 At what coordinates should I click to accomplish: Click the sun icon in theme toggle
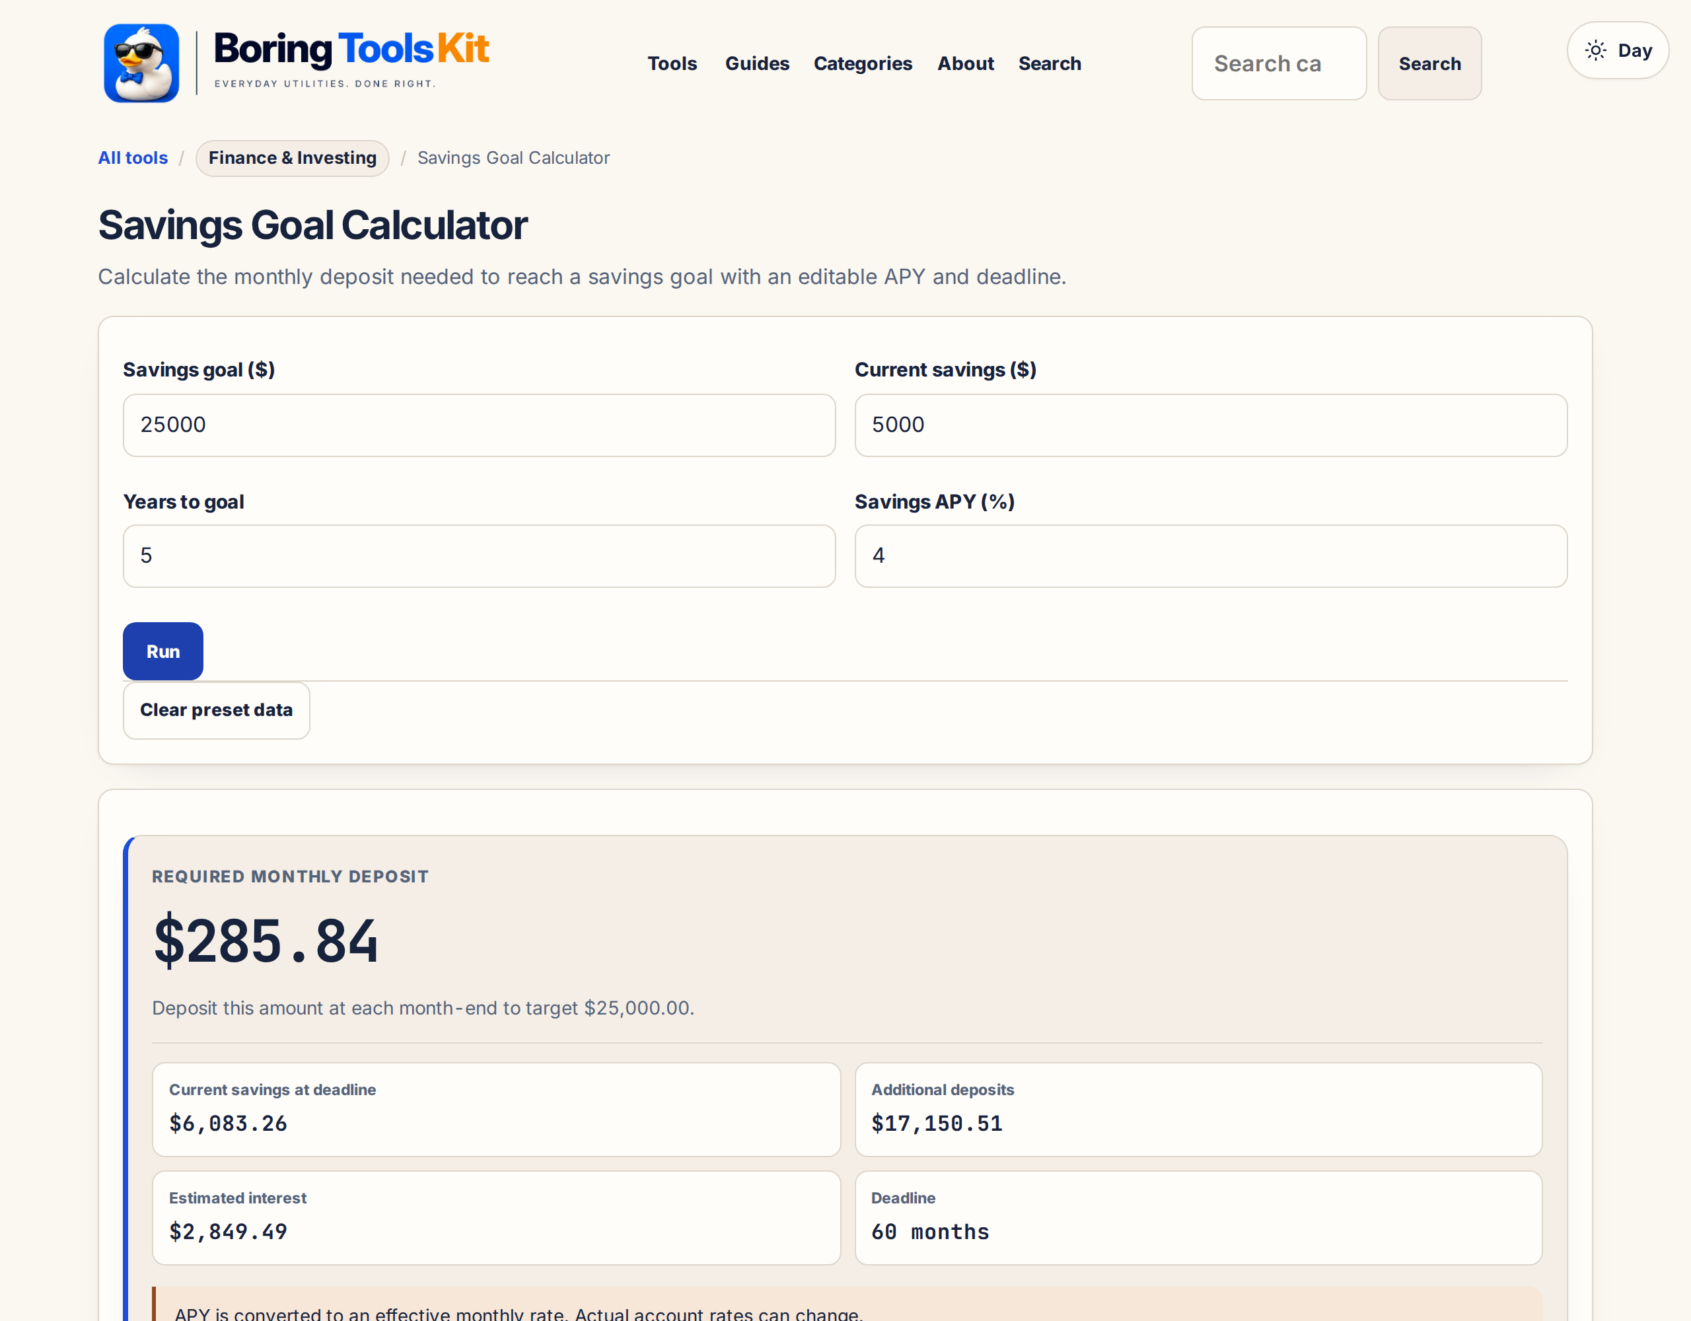[x=1595, y=50]
